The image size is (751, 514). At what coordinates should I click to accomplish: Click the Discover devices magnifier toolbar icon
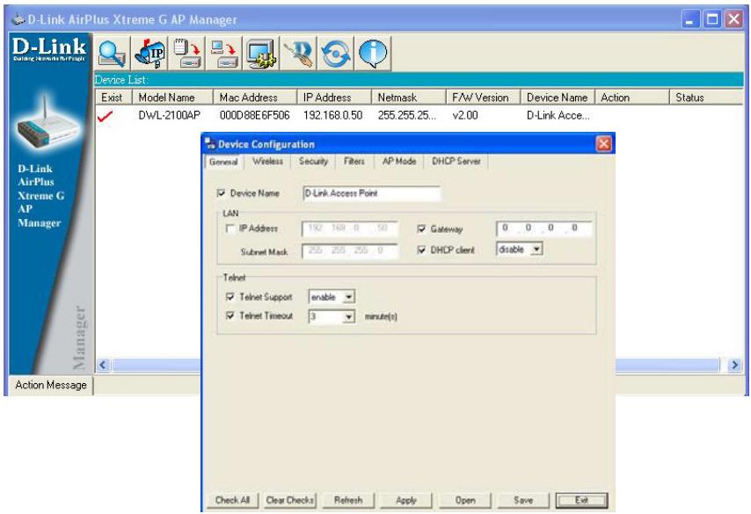pyautogui.click(x=112, y=53)
